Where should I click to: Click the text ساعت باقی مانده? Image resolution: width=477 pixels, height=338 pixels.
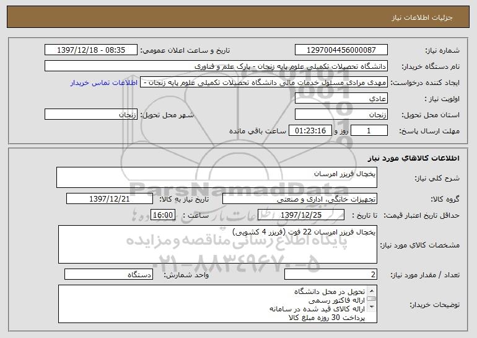pos(258,131)
